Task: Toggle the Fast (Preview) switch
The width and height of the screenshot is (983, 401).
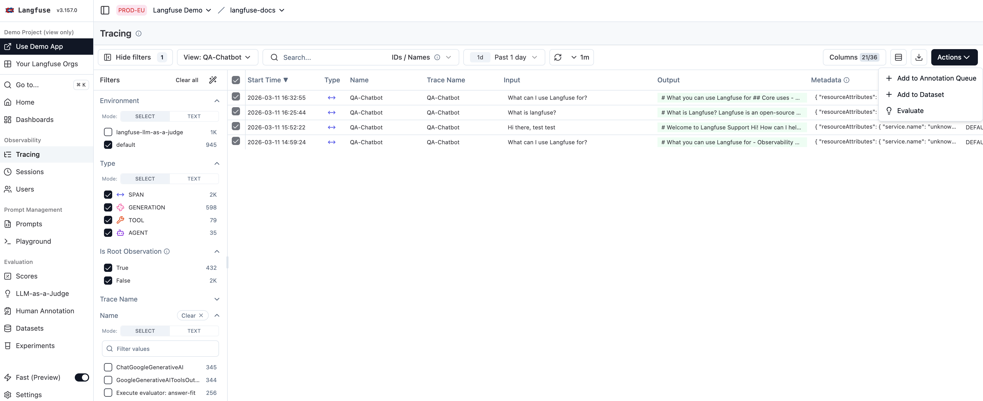Action: 82,377
